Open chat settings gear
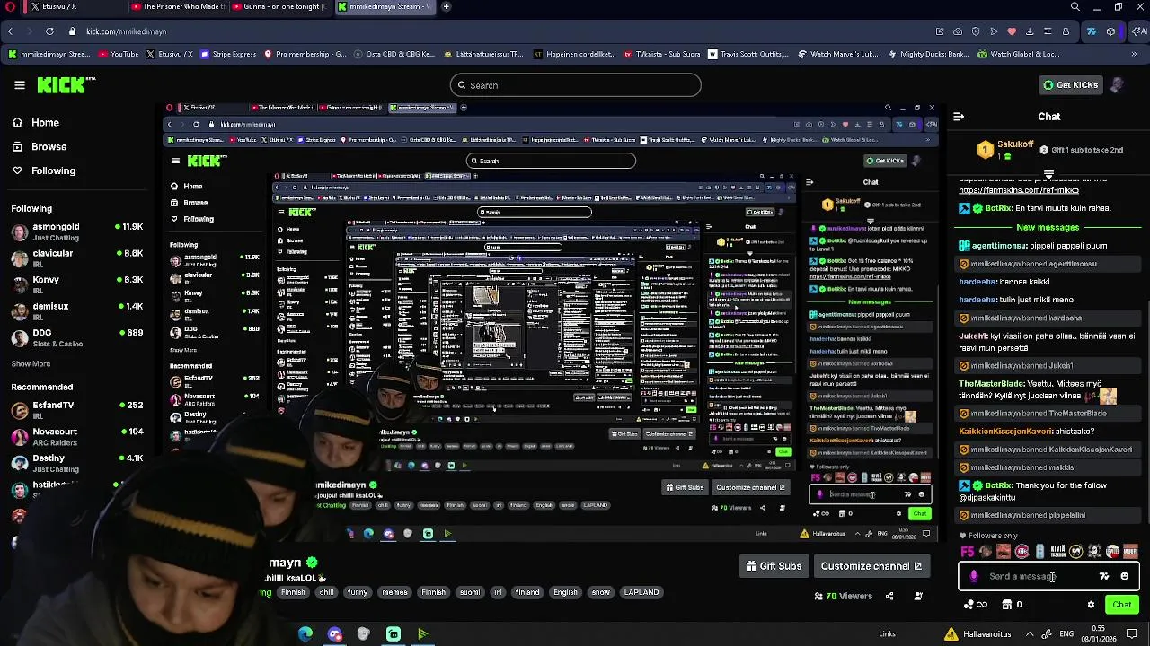Screen dimensions: 1150x646 1091,605
